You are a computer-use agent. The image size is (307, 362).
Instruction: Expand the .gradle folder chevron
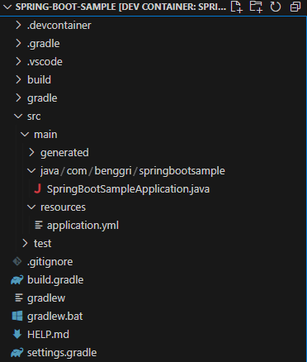click(x=18, y=43)
